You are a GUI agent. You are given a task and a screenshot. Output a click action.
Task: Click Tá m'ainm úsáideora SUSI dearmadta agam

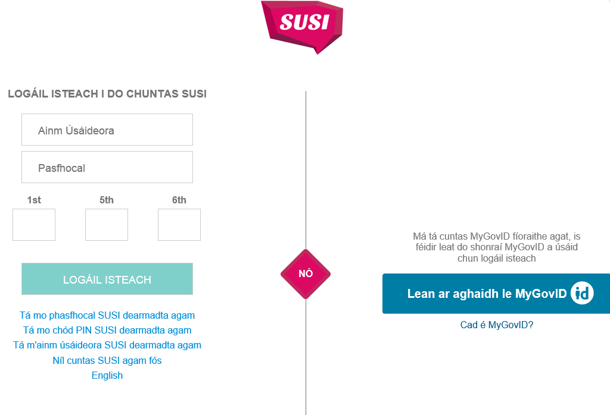[x=107, y=345]
